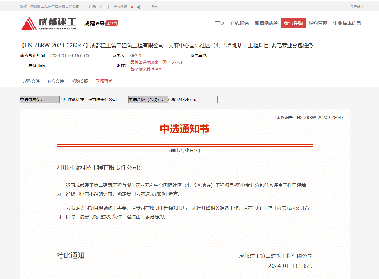Click the 响应截止时间 label
The height and width of the screenshot is (279, 379).
click(34, 56)
